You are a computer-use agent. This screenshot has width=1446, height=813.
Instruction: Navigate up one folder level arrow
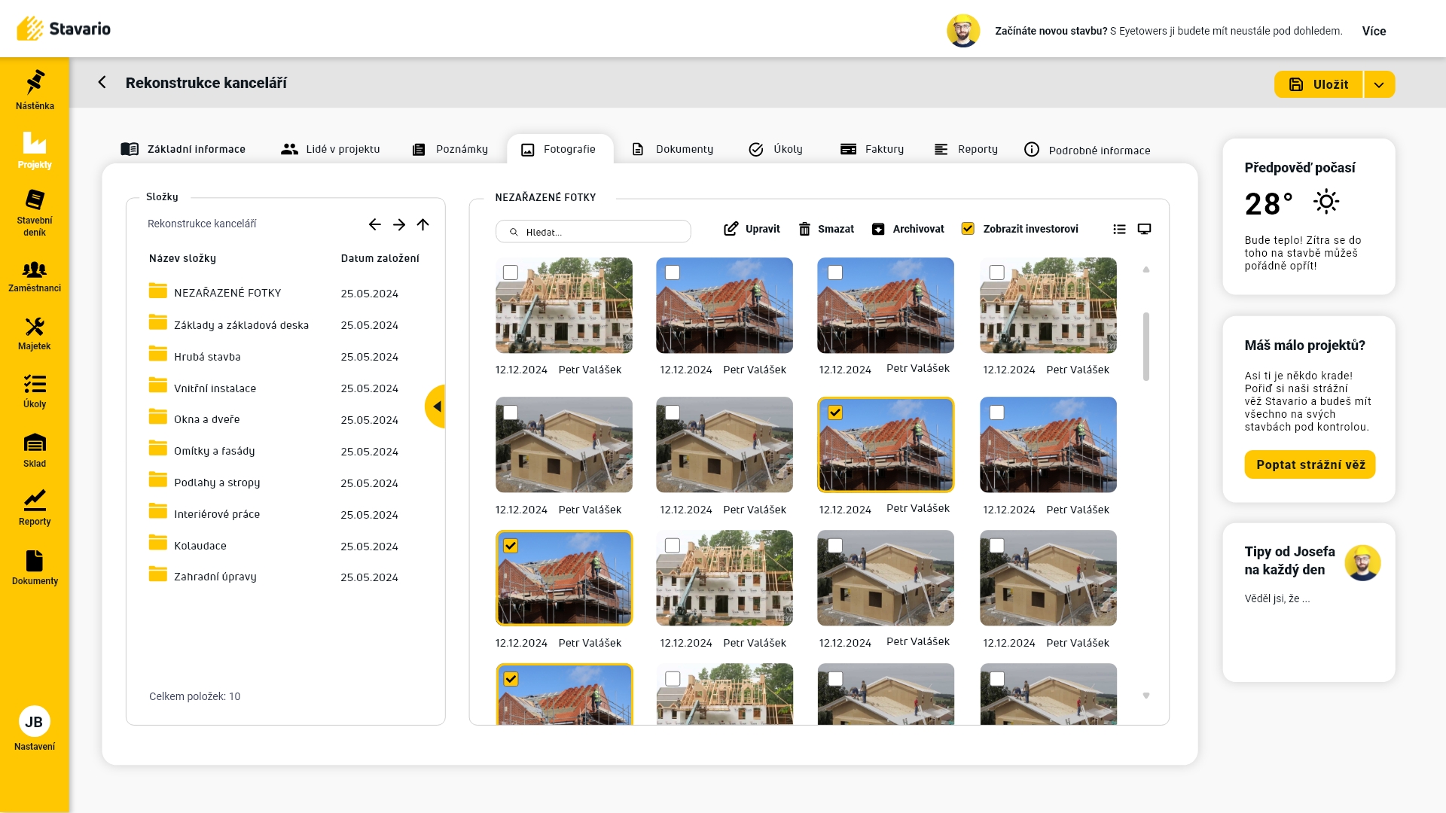[423, 224]
